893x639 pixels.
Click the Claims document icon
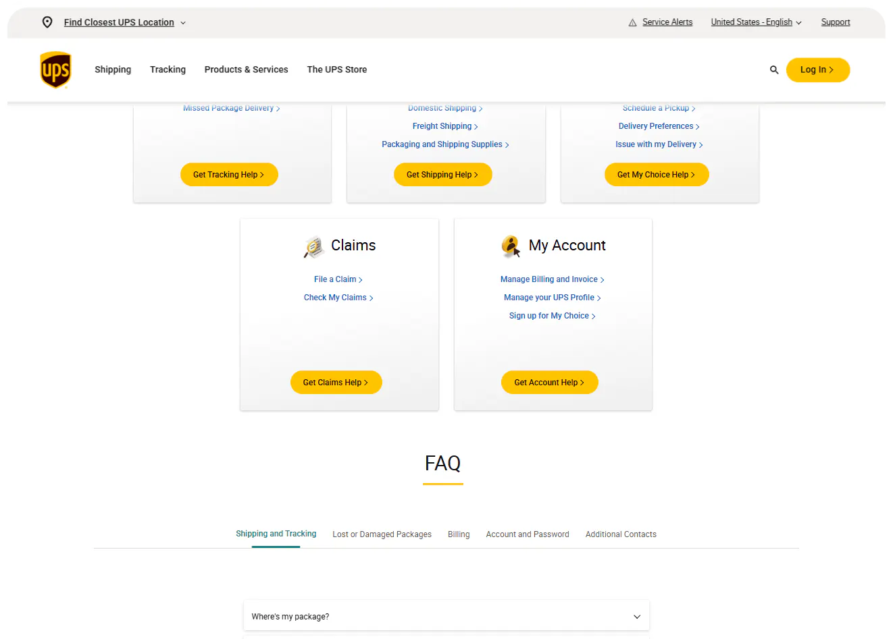tap(313, 247)
